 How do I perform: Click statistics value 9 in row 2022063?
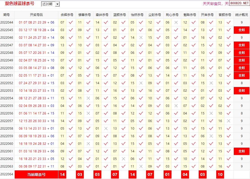click(242, 166)
